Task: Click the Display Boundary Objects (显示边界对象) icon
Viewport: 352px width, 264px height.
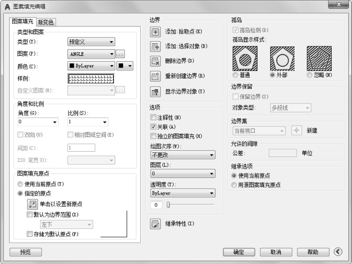Action: pos(155,92)
